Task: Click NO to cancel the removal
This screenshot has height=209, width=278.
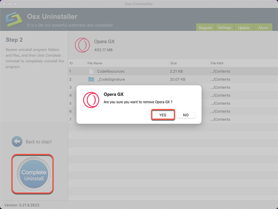Action: click(186, 115)
